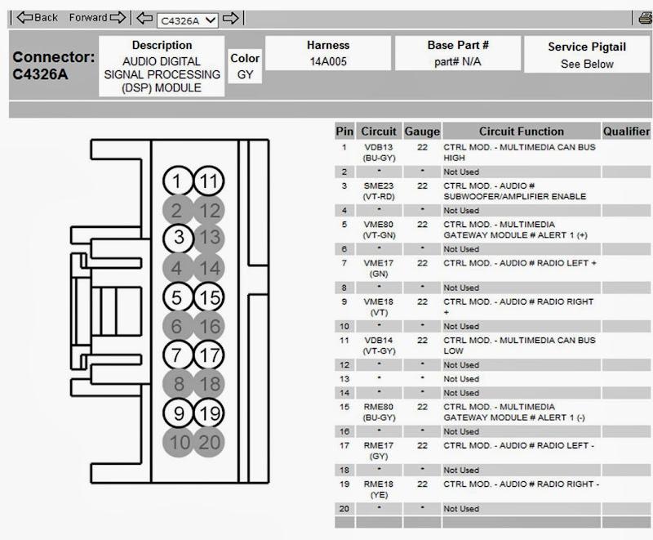Click the Back arrow icon
Viewport: 653px width, 540px height.
coord(24,17)
